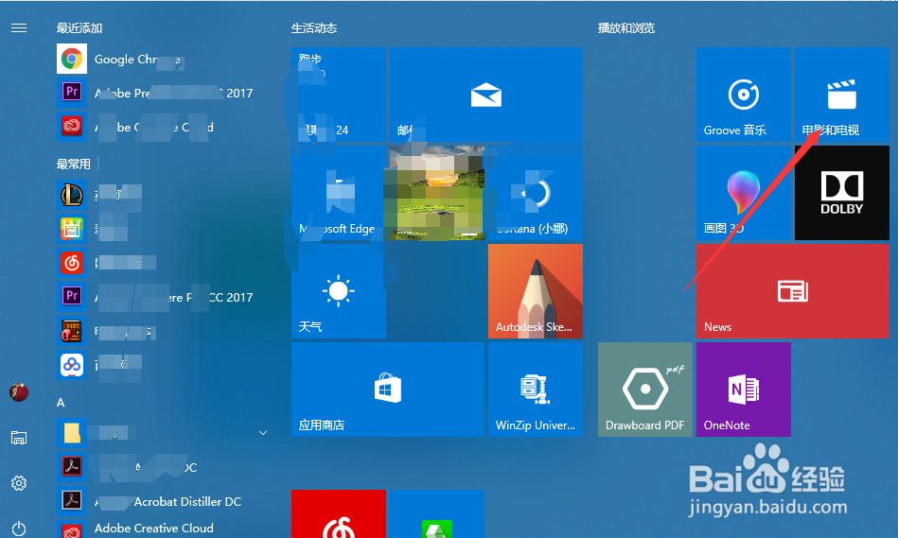Click the 最近添加 section label
The height and width of the screenshot is (538, 898).
tap(79, 28)
